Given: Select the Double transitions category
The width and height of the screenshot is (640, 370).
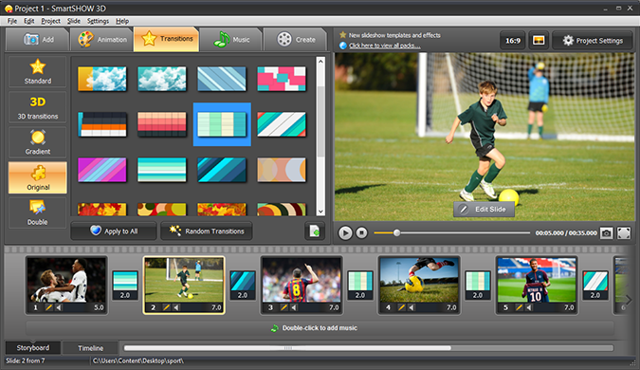Looking at the screenshot, I should (38, 213).
